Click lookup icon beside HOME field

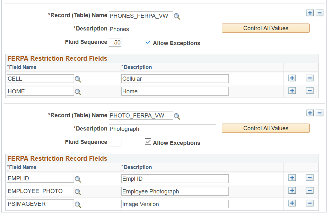[x=78, y=92]
